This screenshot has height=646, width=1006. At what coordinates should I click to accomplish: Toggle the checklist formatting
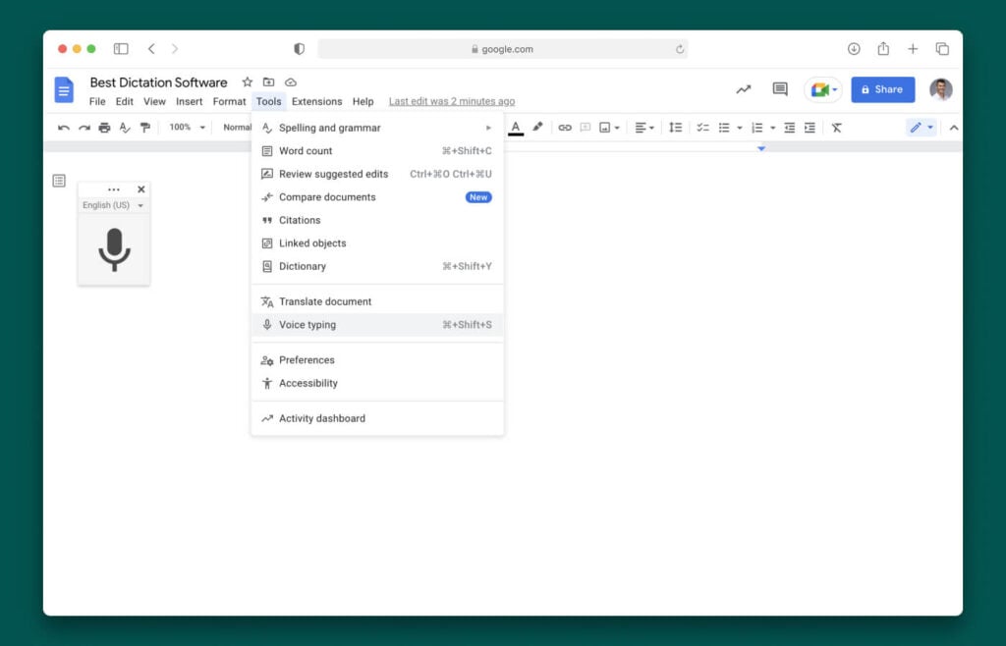pyautogui.click(x=701, y=128)
